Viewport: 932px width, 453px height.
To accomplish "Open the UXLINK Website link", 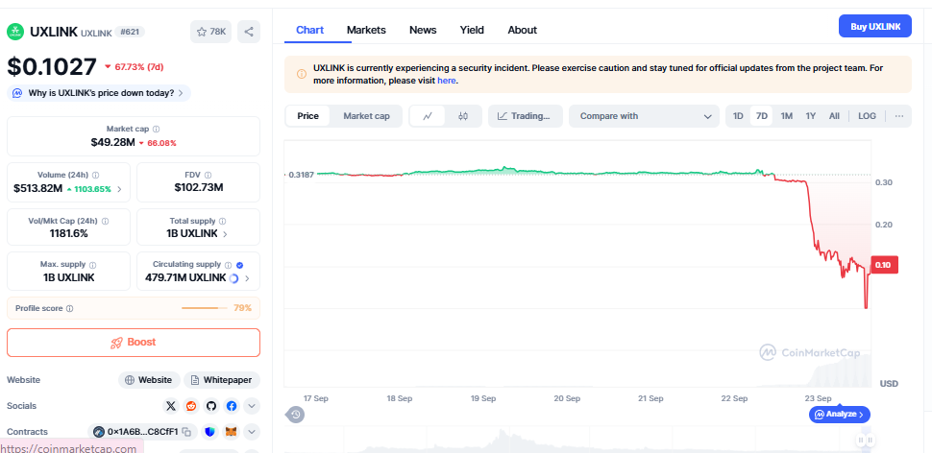I will [149, 380].
